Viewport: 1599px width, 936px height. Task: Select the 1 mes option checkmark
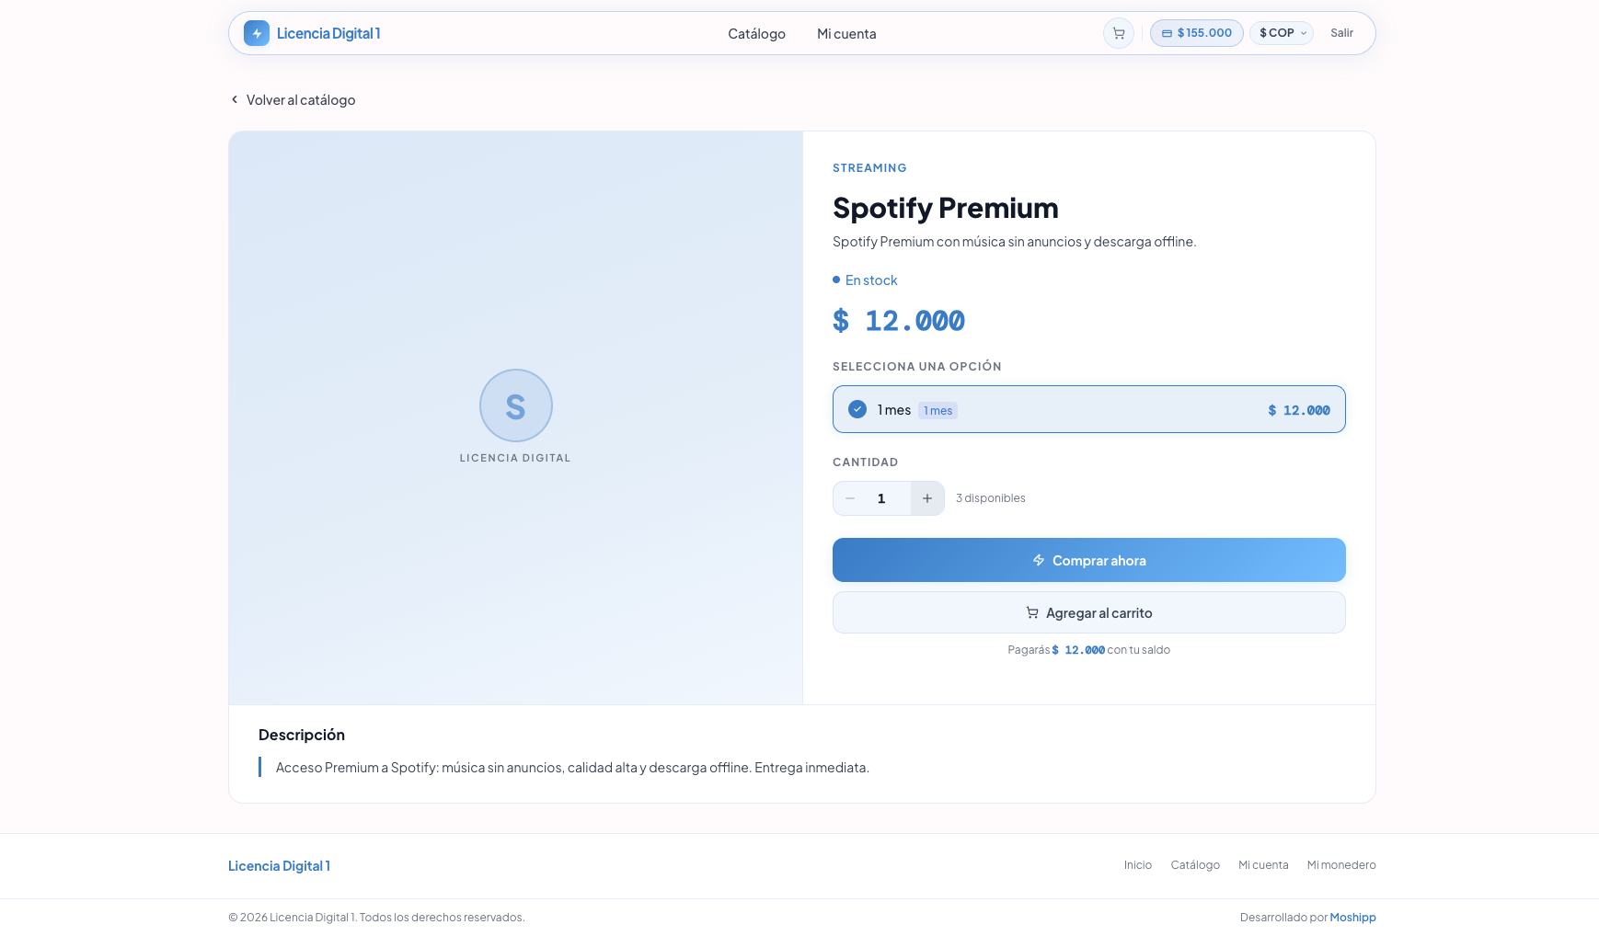857,409
